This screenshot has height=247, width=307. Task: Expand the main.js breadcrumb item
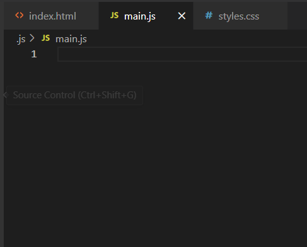pyautogui.click(x=71, y=39)
